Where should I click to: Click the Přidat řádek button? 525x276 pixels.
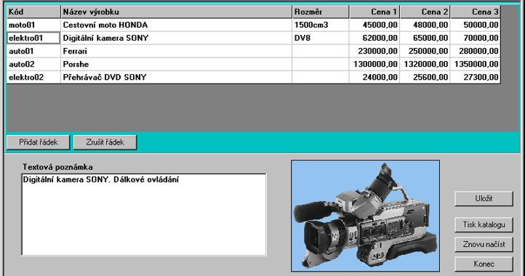pos(38,142)
